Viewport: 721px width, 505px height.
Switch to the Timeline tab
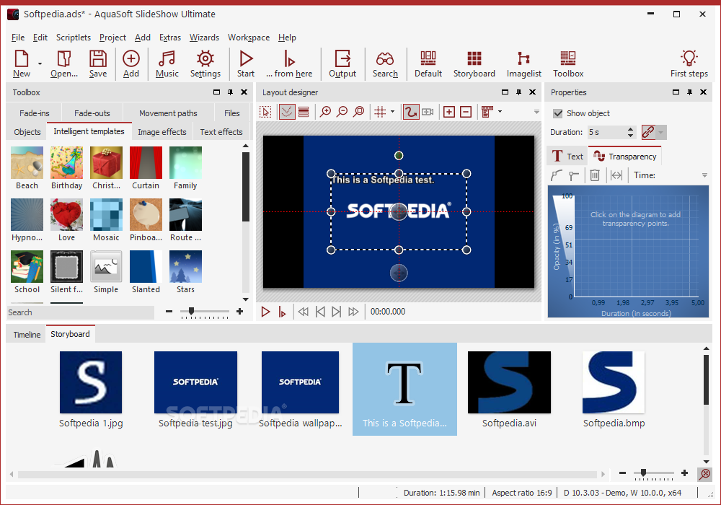tap(27, 334)
